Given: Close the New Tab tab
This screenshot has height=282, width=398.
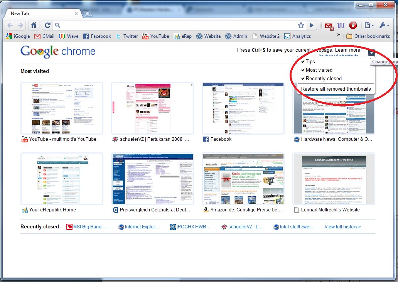Looking at the screenshot, I should point(76,14).
